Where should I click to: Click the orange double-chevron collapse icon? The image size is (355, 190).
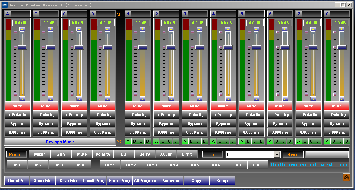pyautogui.click(x=346, y=177)
